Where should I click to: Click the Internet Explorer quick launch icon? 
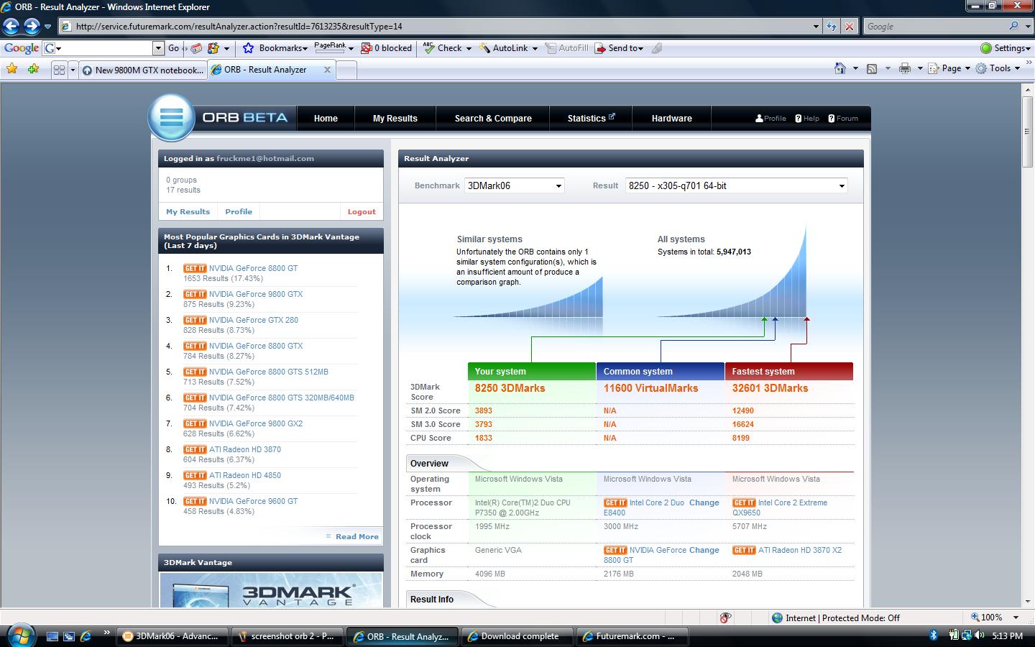pos(86,636)
